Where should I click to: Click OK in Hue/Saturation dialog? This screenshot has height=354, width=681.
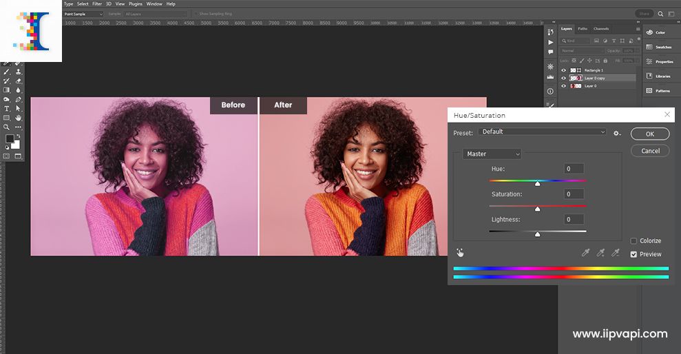649,134
